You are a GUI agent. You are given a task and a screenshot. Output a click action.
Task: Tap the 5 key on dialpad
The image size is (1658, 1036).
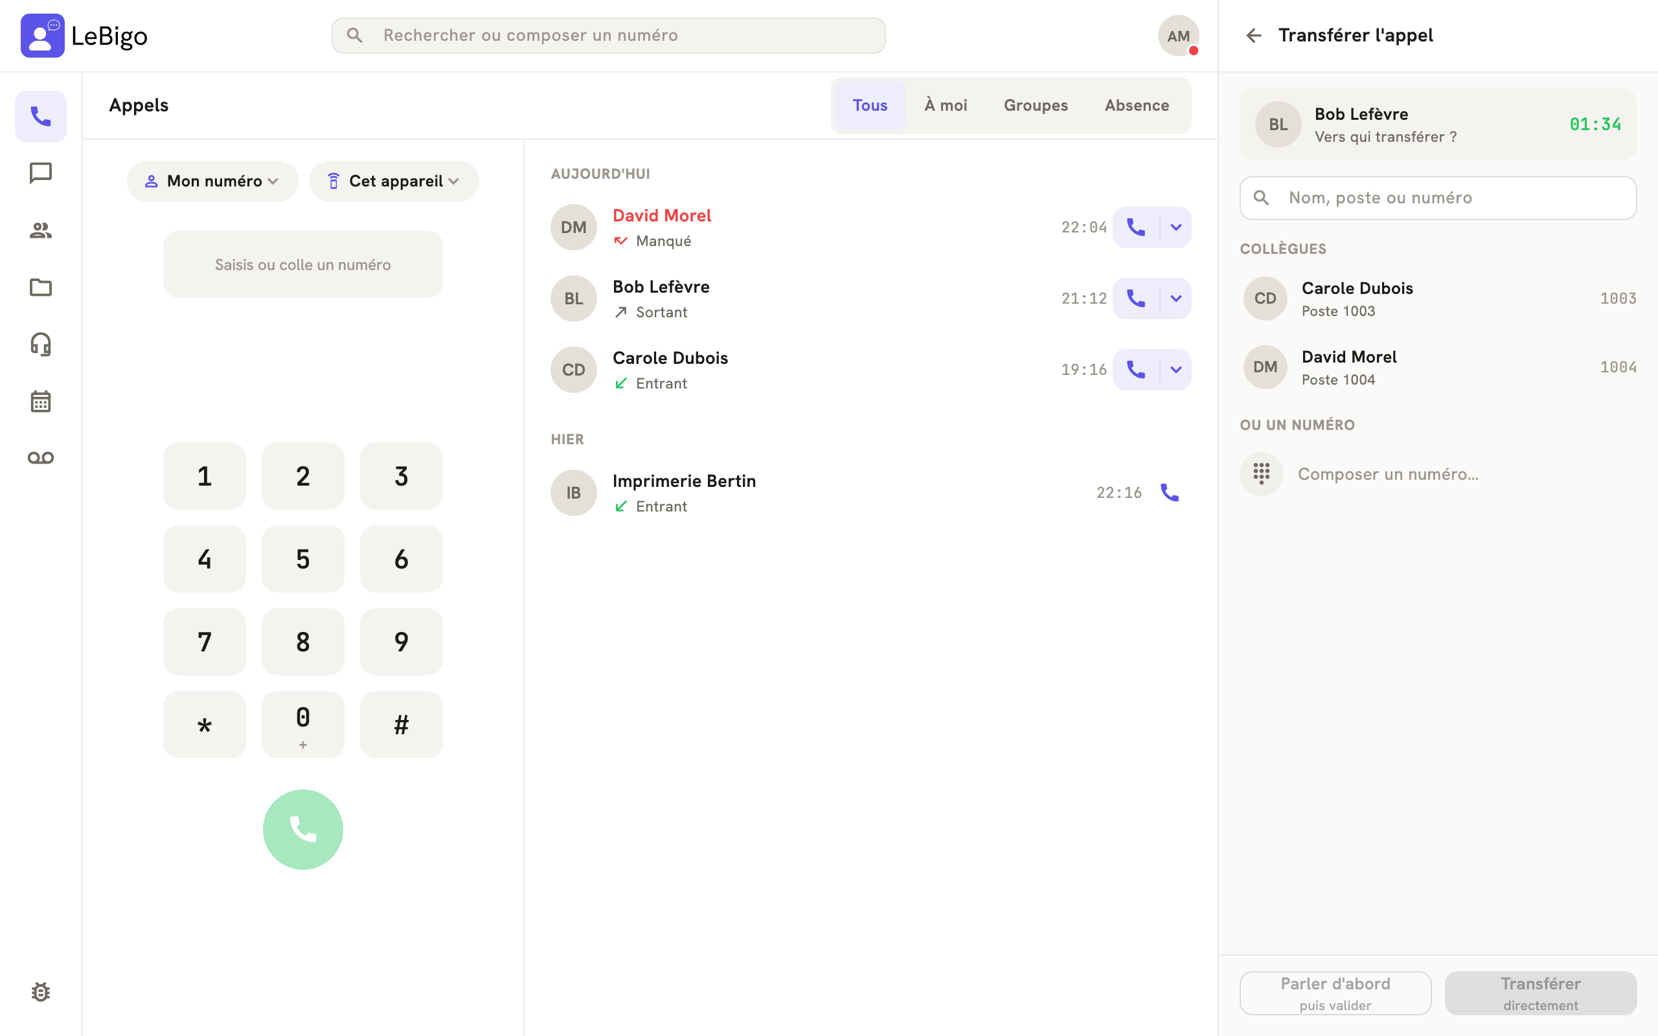pos(303,559)
